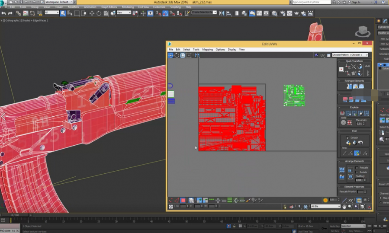Click the Sign In link
389x233 pixels.
356,2
